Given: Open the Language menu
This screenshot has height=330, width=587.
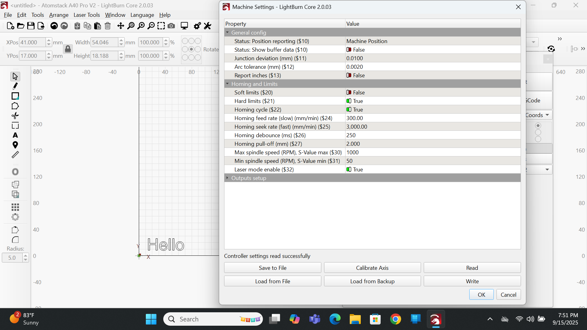Looking at the screenshot, I should [x=142, y=15].
